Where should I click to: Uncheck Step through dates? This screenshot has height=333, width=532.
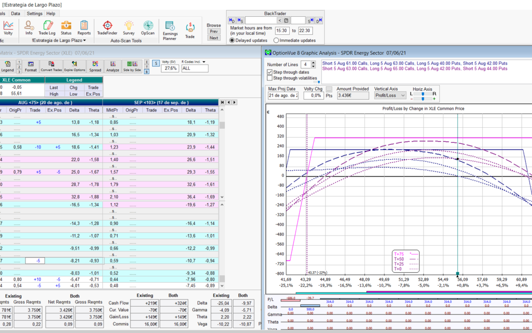(270, 72)
